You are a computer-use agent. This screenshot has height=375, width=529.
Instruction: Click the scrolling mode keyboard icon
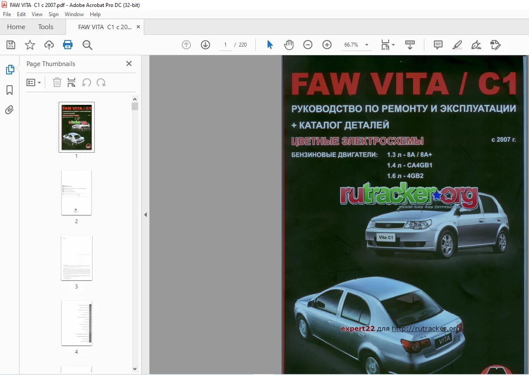[x=410, y=45]
